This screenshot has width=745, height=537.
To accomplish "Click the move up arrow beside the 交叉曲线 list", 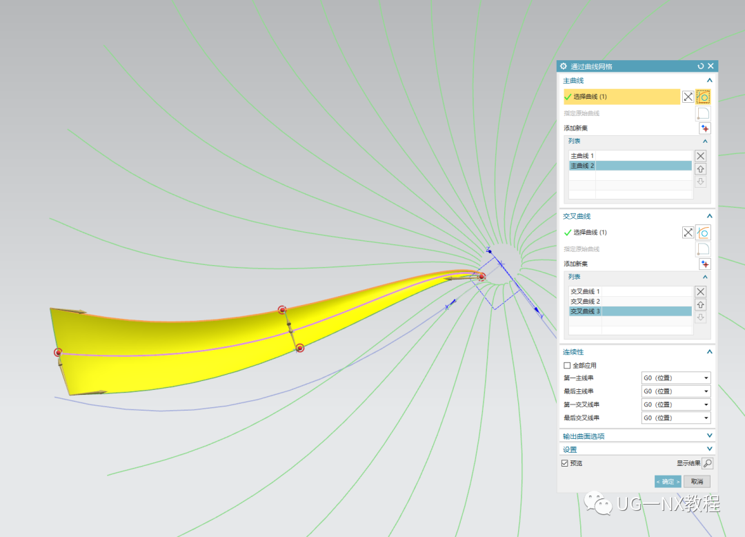I will point(700,304).
